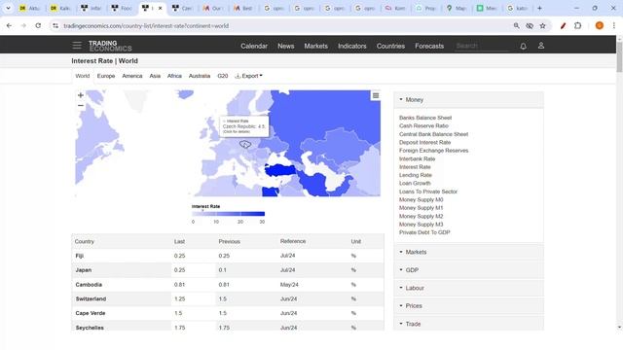
Task: Go back to the previous browser page
Action: pyautogui.click(x=9, y=26)
